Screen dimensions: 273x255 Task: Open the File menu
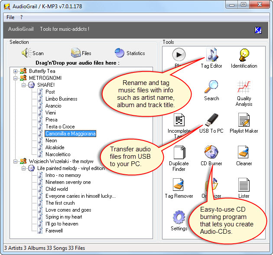[10, 17]
